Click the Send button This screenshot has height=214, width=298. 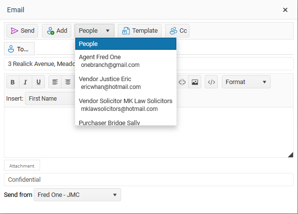pyautogui.click(x=22, y=31)
